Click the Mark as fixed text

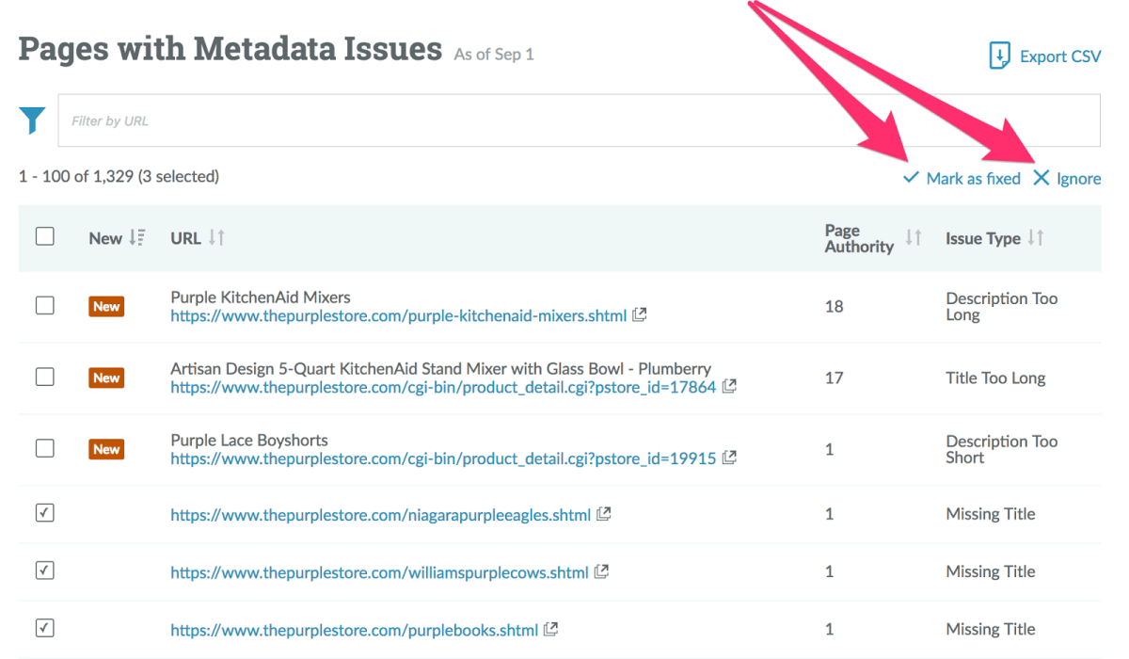[973, 178]
